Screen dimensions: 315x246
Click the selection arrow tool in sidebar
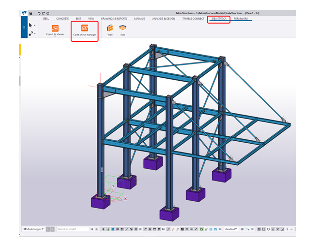(31, 25)
